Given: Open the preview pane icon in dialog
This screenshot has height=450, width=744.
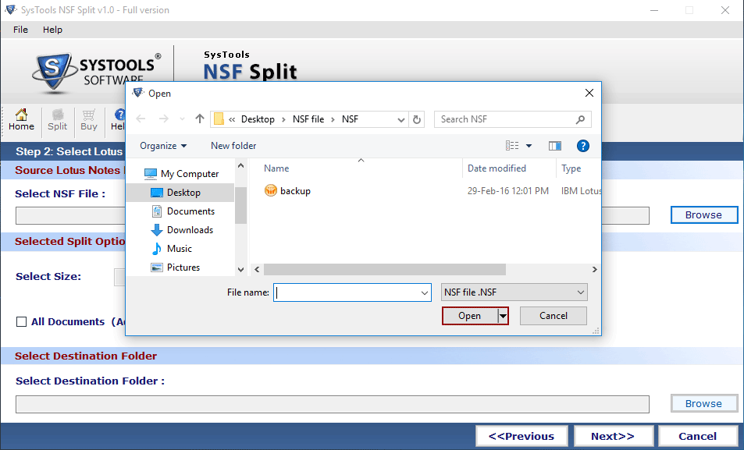Looking at the screenshot, I should click(555, 146).
